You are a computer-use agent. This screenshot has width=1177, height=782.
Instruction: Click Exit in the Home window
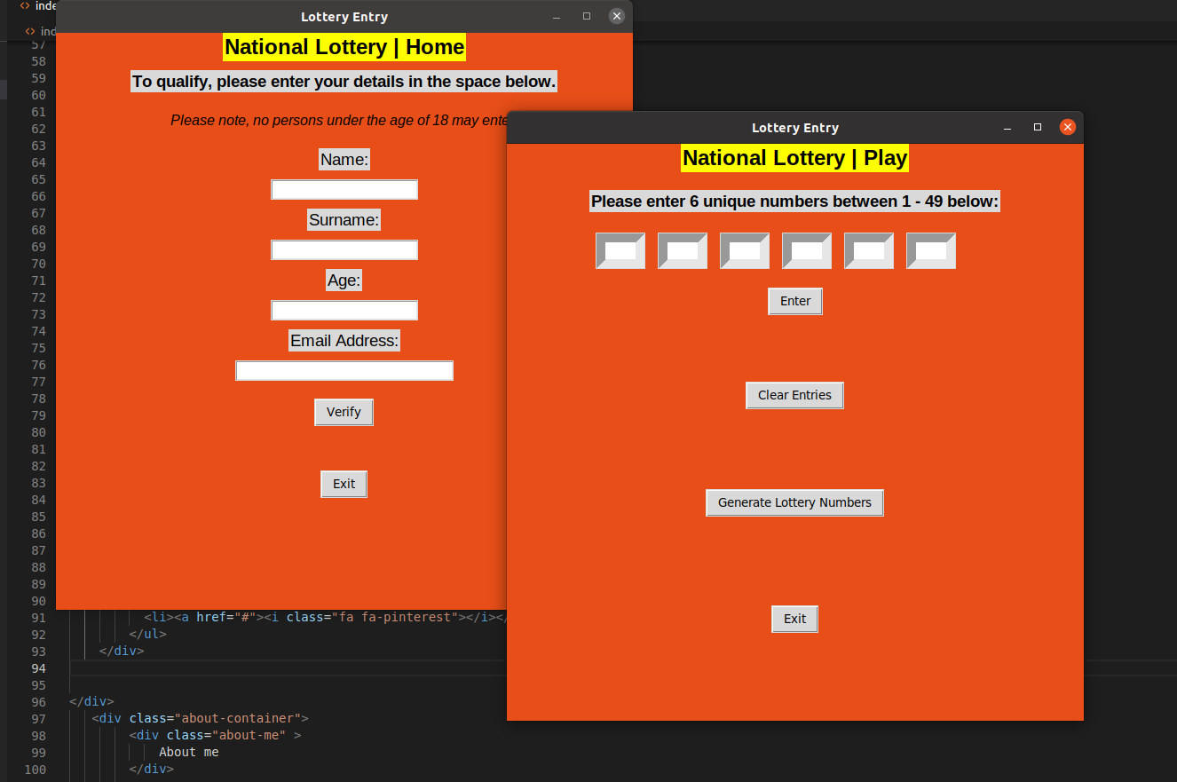click(x=344, y=484)
